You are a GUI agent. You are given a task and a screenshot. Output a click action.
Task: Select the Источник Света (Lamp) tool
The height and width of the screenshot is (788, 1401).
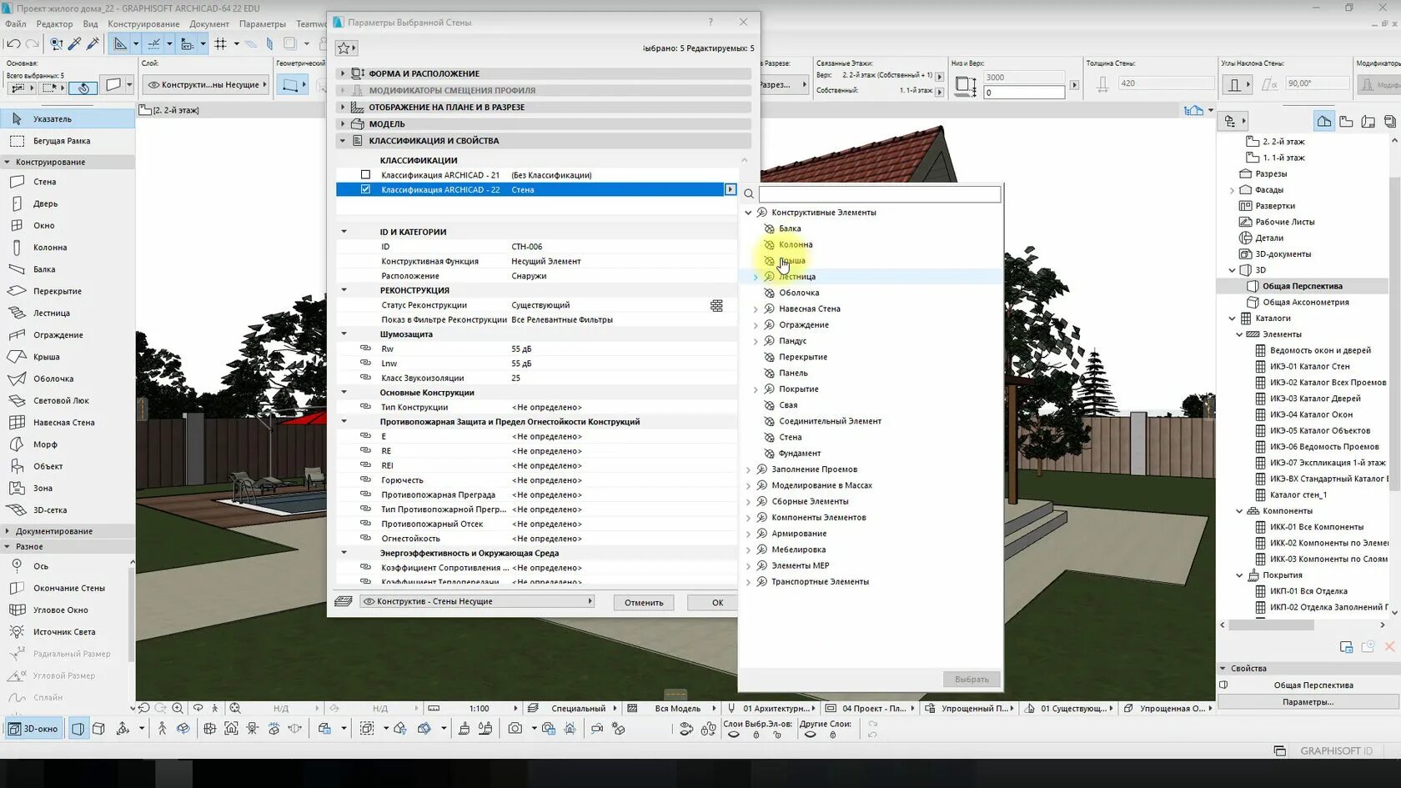click(x=63, y=632)
